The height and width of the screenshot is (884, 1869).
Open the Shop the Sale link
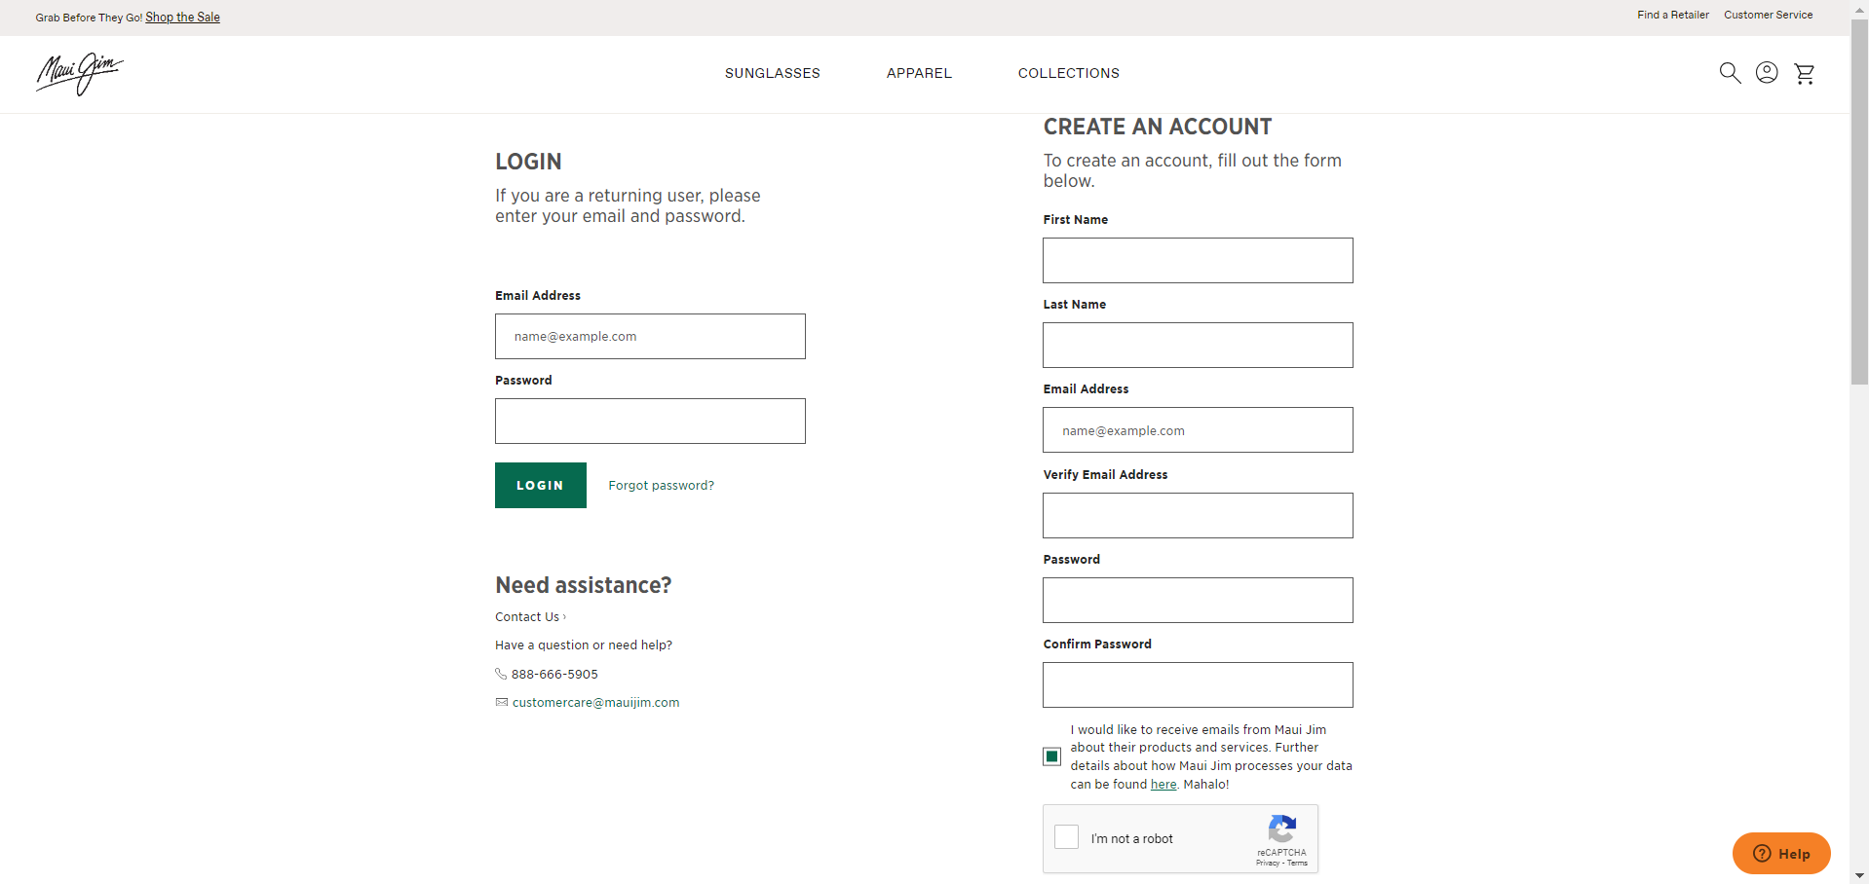coord(182,18)
